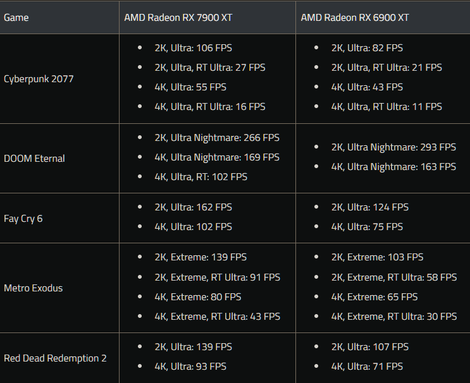Click the DOOM Eternal row label
Image resolution: width=470 pixels, height=383 pixels.
[x=34, y=159]
